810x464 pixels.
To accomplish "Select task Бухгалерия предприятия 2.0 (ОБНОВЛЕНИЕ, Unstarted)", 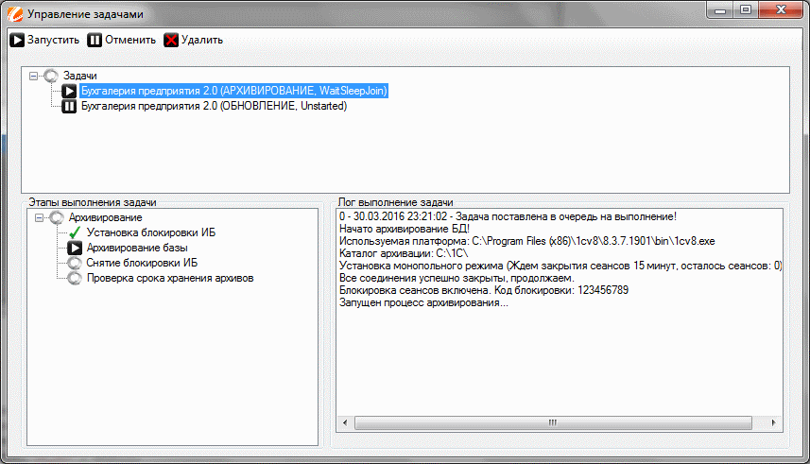I will [214, 106].
